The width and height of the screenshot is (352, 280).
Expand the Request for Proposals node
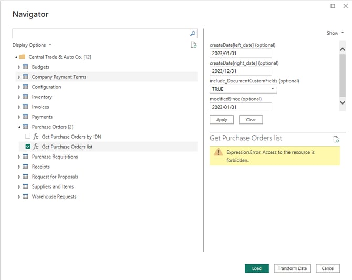pyautogui.click(x=19, y=177)
